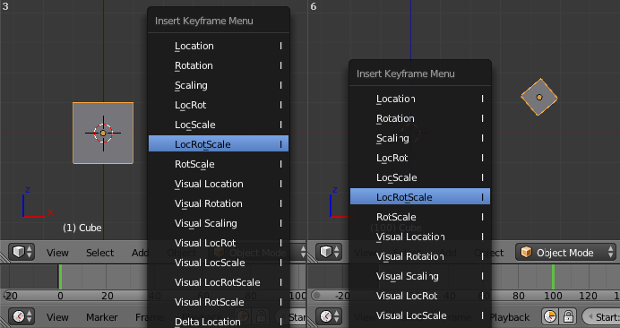Open Marker menu in left timeline header

(x=101, y=317)
